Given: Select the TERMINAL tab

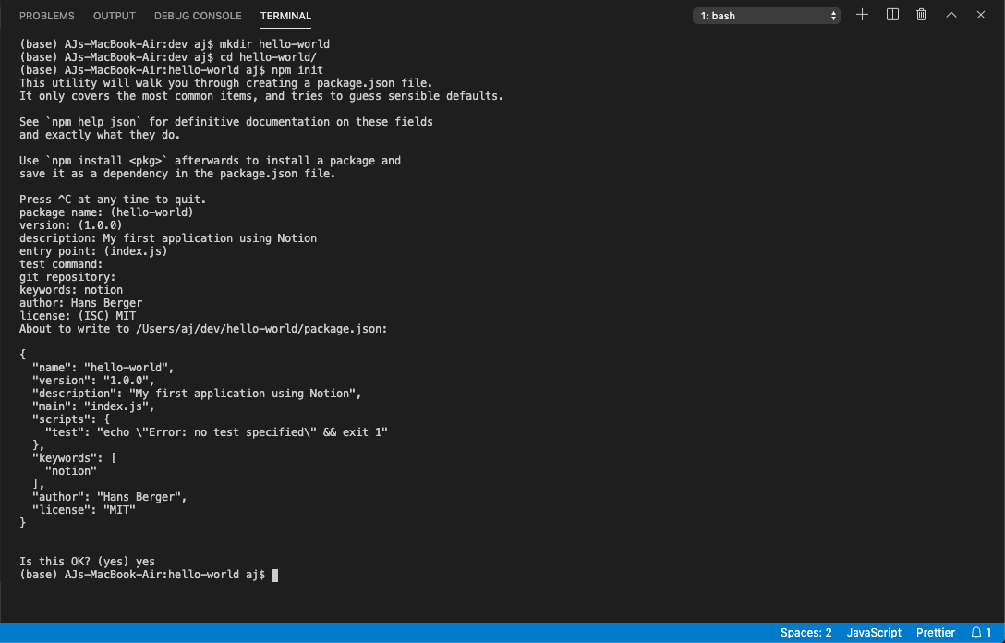Looking at the screenshot, I should tap(285, 16).
